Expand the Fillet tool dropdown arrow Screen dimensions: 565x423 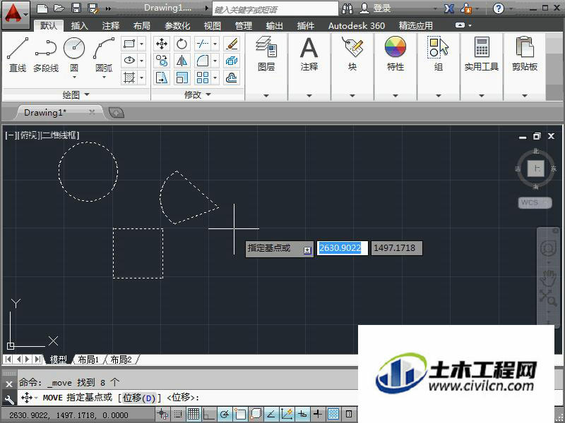pos(215,61)
